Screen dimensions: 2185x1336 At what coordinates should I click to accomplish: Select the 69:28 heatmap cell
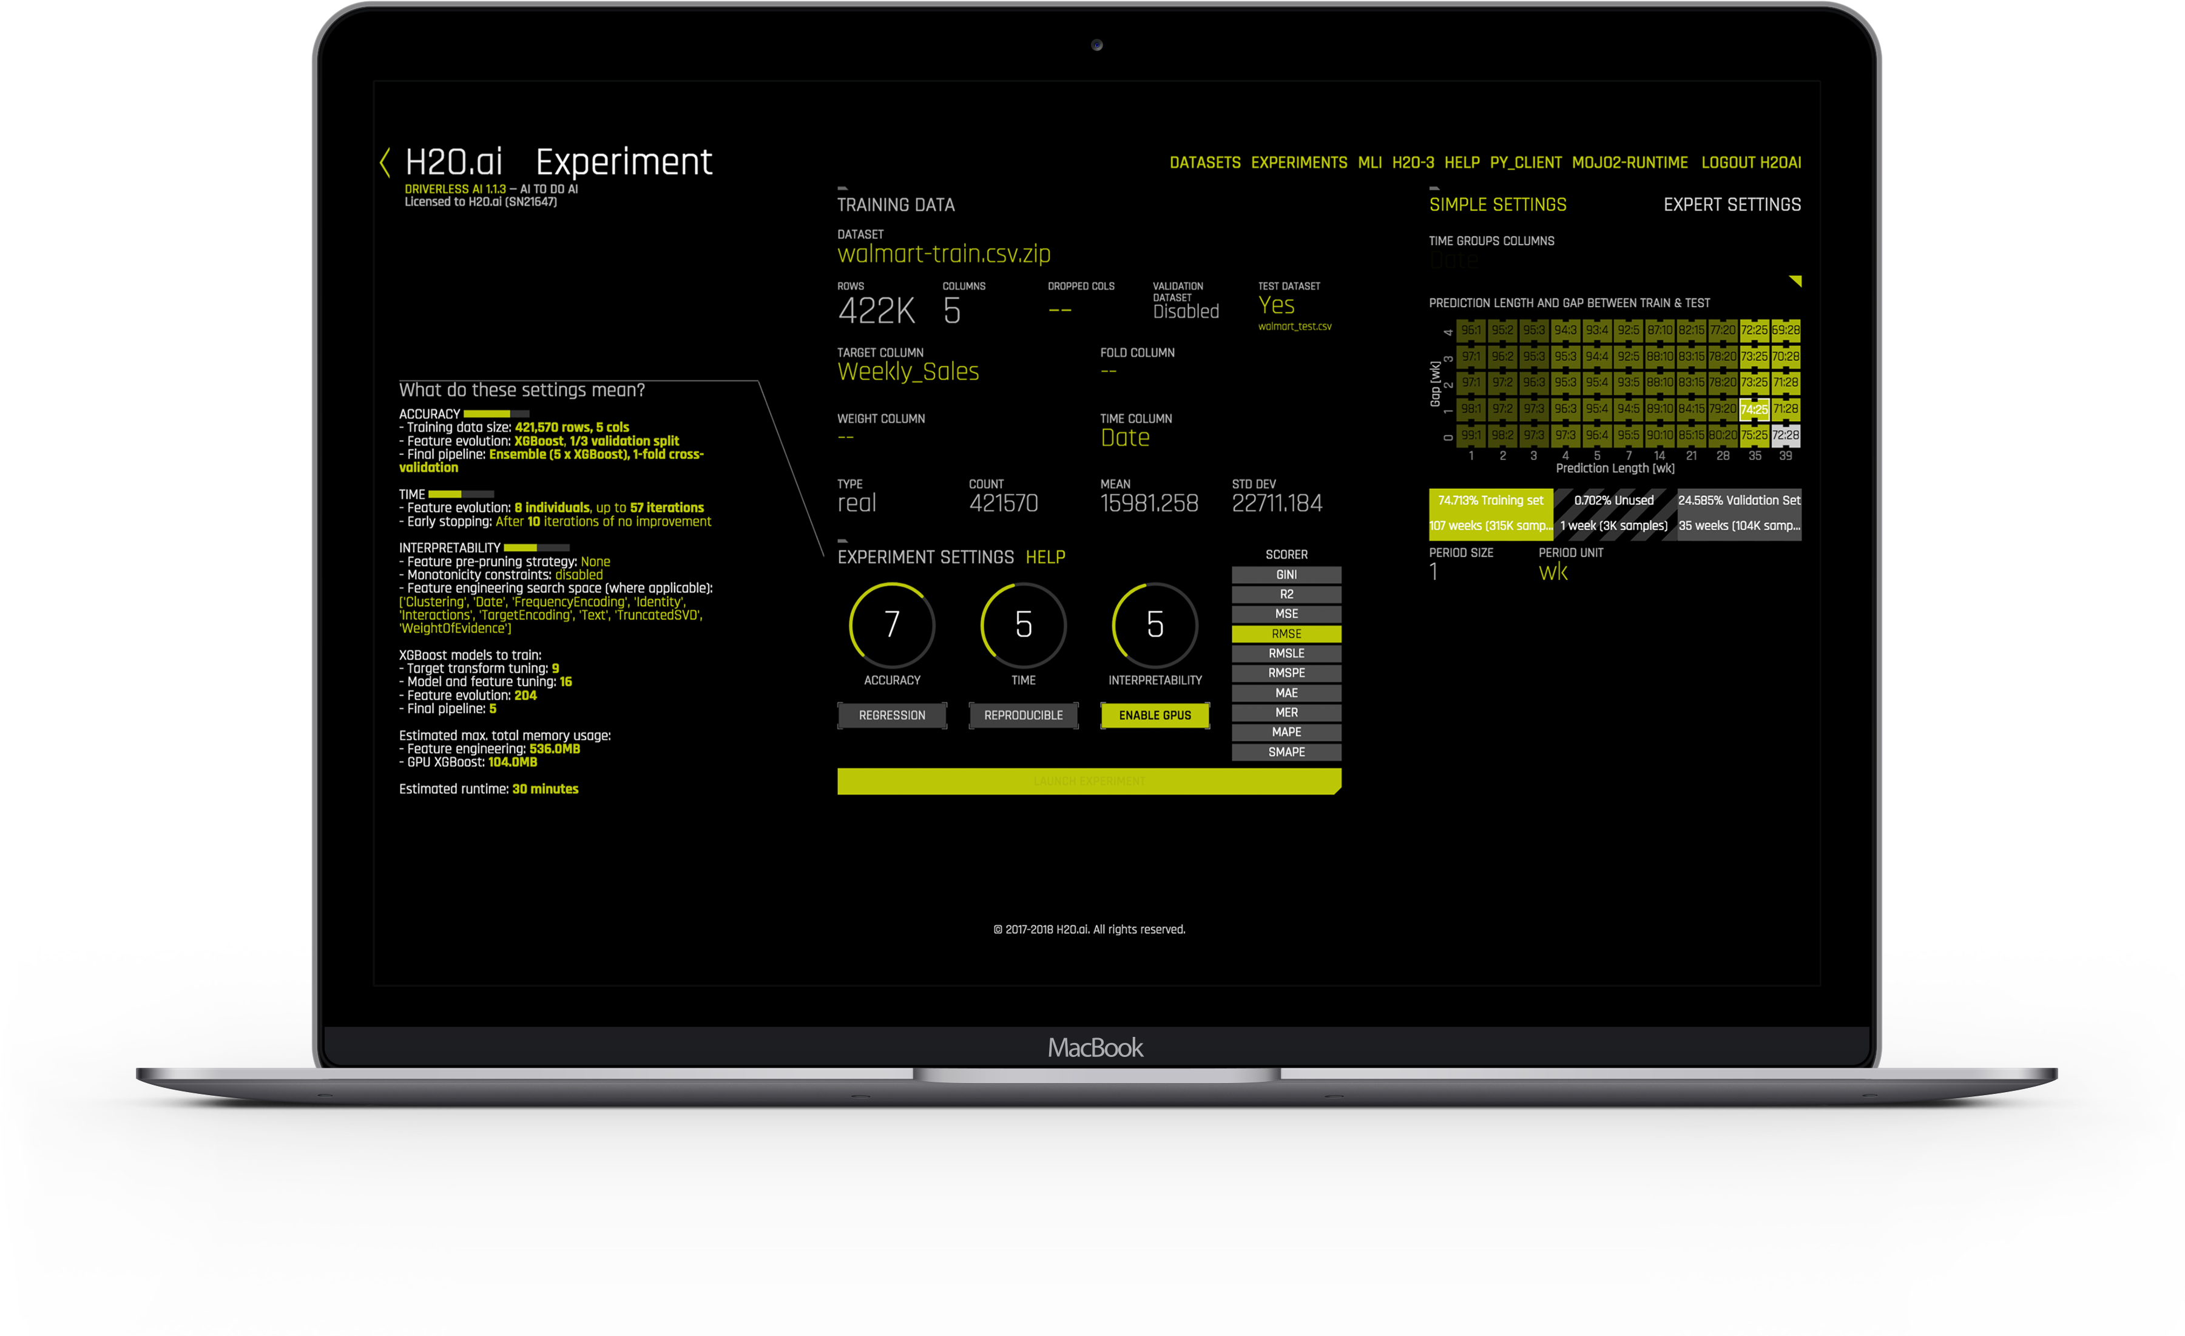point(1786,330)
